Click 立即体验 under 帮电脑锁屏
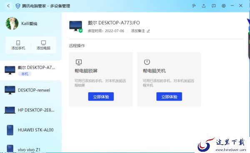Viewport: 250px width, 153px height. (x=101, y=96)
